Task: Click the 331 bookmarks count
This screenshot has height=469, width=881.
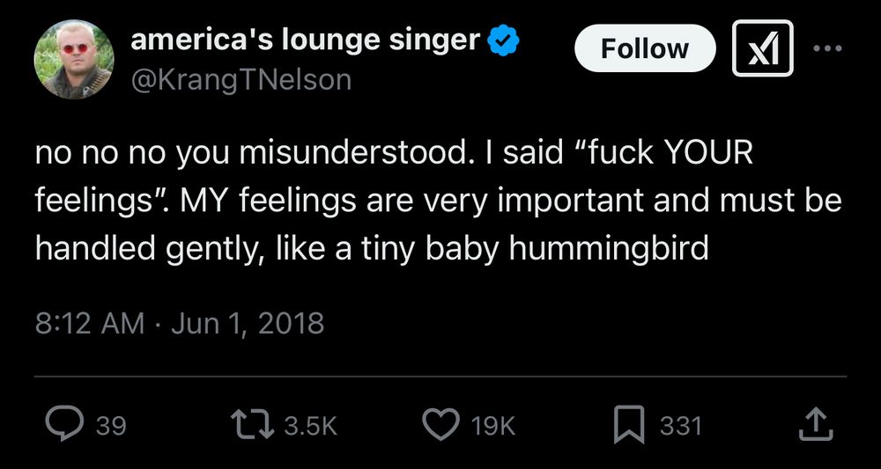Action: (x=681, y=427)
